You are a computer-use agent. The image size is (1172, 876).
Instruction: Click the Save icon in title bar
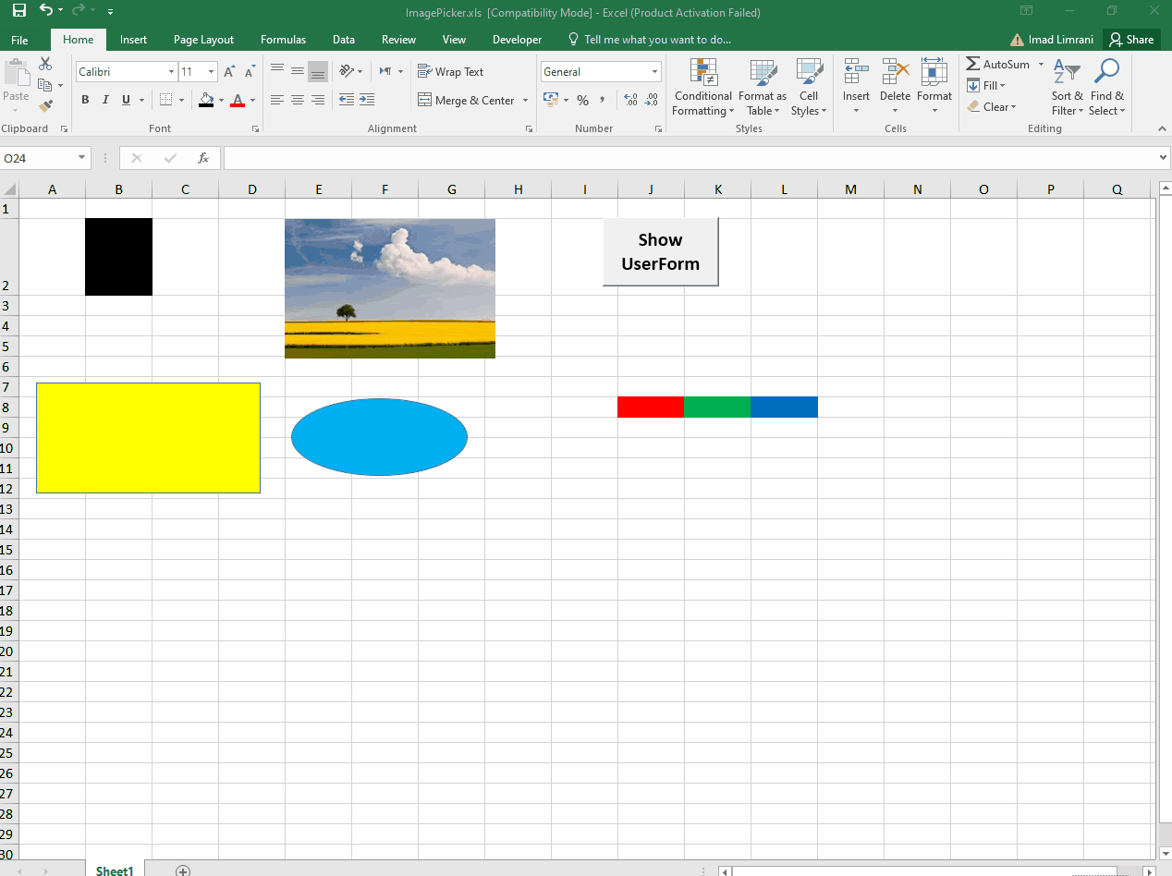tap(19, 12)
